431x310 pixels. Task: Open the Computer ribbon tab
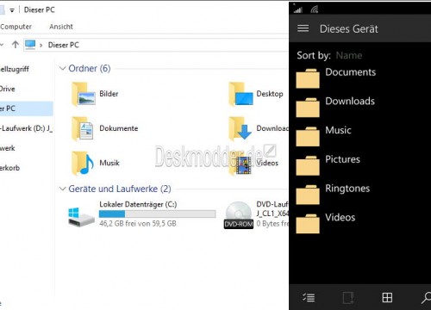click(x=16, y=27)
